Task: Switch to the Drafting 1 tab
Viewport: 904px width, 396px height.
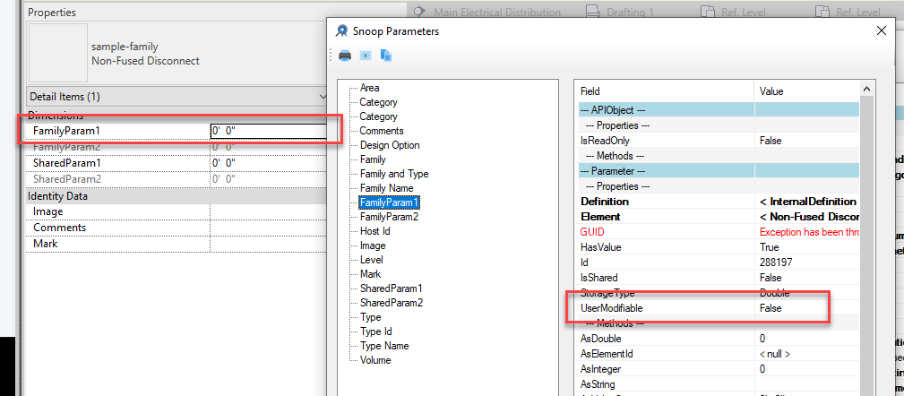Action: pyautogui.click(x=622, y=12)
